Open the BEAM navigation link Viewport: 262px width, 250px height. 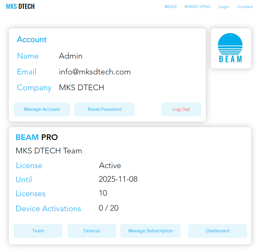point(170,7)
